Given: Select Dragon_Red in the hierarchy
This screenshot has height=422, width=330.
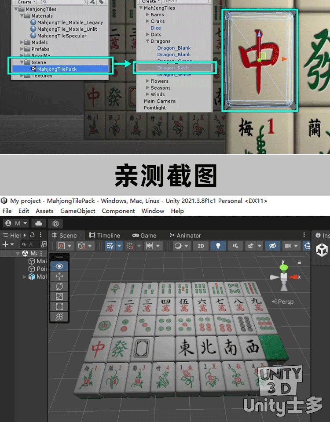Looking at the screenshot, I should click(x=172, y=68).
